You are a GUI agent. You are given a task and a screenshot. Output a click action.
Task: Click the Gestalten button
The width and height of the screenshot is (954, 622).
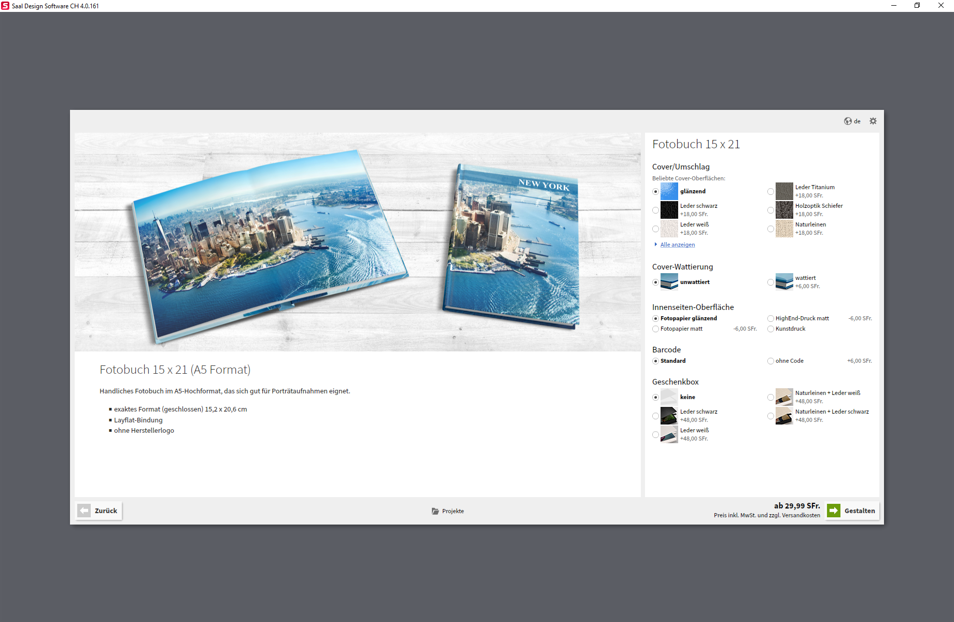[852, 511]
